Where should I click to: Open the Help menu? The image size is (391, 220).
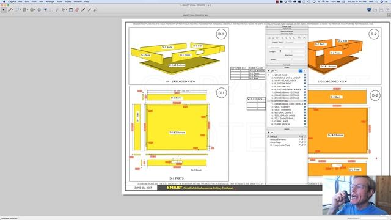click(x=87, y=1)
